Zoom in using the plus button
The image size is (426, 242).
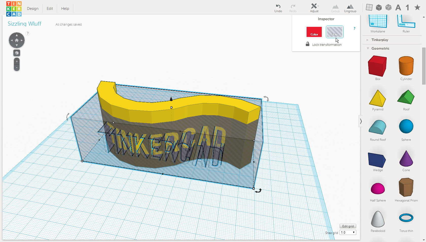tap(16, 61)
